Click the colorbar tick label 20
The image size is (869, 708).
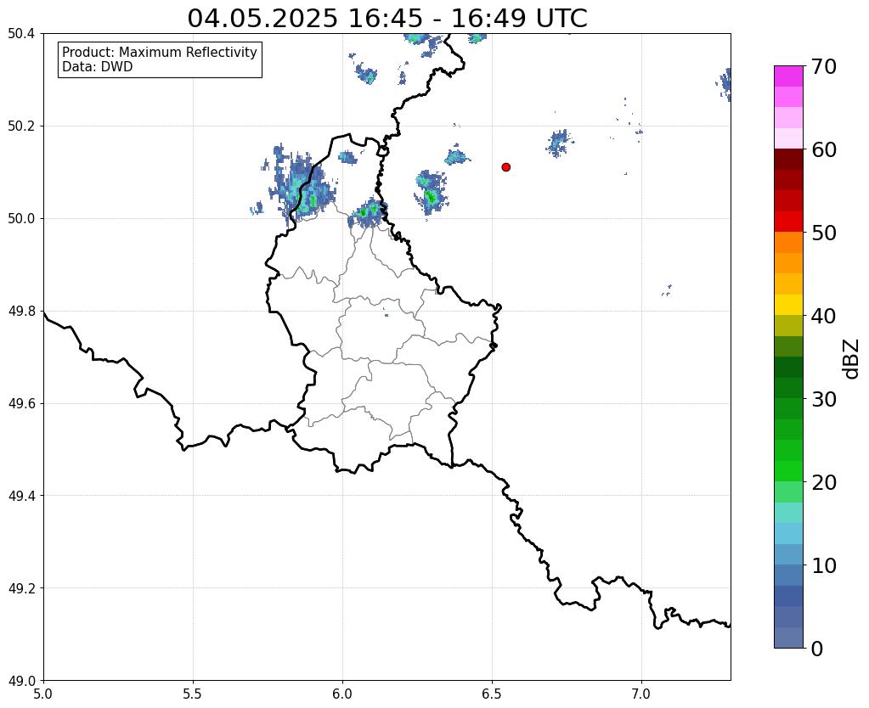point(824,482)
